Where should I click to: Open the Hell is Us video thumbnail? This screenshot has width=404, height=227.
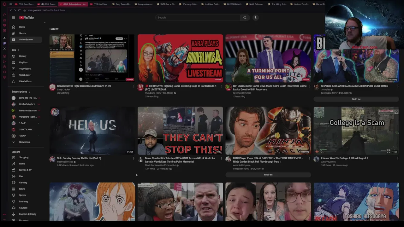pos(92,131)
